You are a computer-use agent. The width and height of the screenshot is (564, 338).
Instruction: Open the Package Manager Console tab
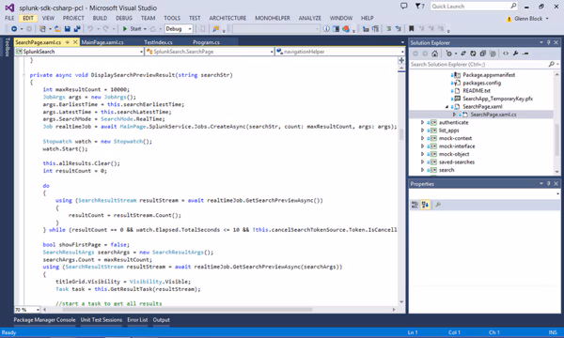pyautogui.click(x=44, y=319)
